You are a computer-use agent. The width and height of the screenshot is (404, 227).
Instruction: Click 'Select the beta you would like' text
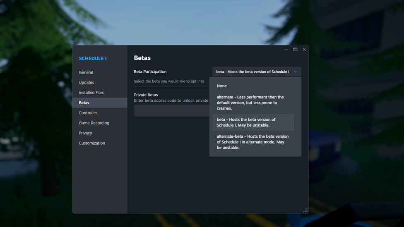point(169,81)
